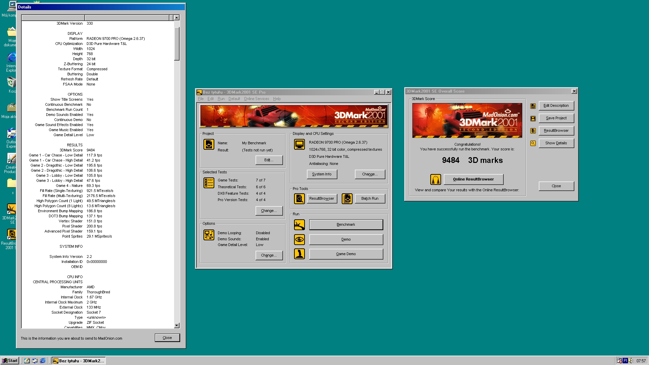Click the Display and CPU Settings monitor icon
This screenshot has width=649, height=365.
pos(299,144)
